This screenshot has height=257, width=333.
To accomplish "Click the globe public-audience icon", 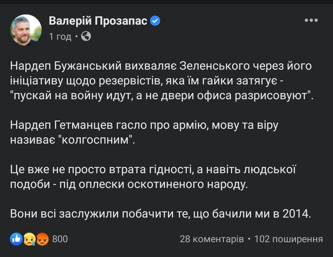I will [x=86, y=37].
